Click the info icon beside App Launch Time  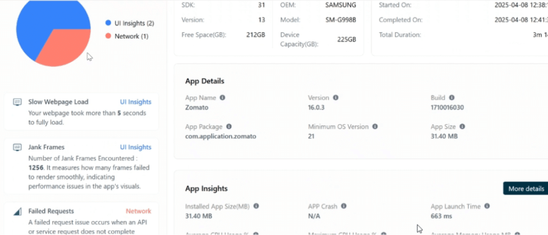tap(487, 206)
